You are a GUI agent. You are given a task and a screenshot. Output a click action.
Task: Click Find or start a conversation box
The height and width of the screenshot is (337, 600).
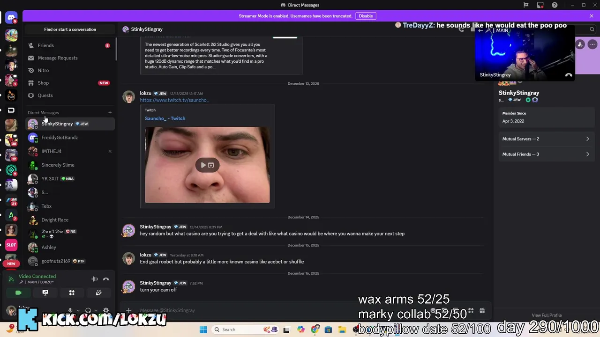coord(70,29)
